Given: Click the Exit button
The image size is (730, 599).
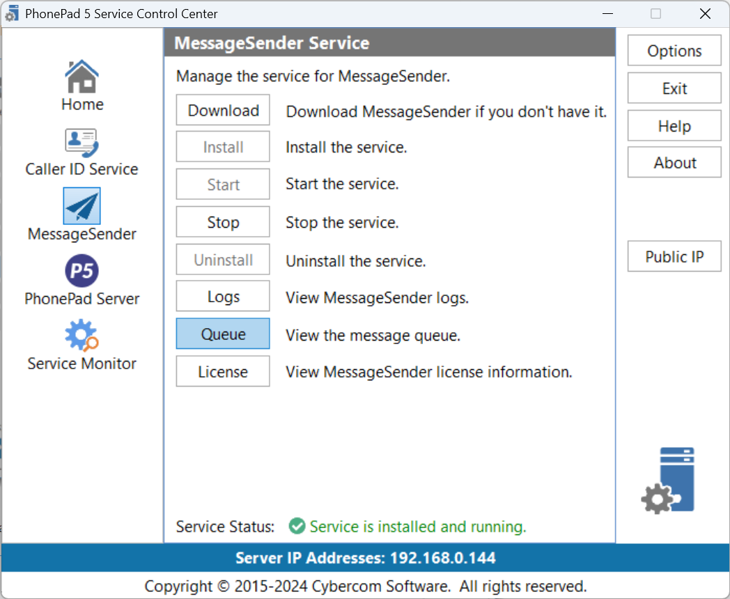Looking at the screenshot, I should point(674,88).
